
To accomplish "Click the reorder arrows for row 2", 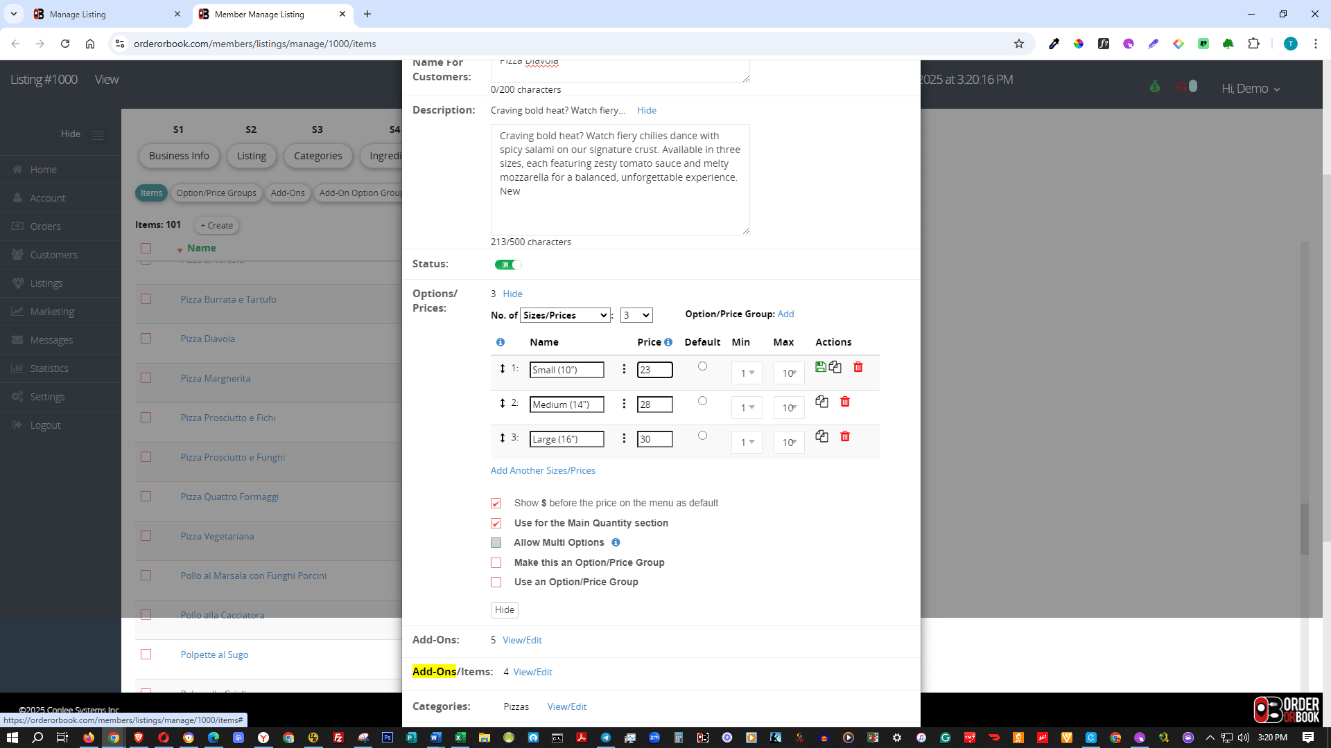I will (503, 403).
